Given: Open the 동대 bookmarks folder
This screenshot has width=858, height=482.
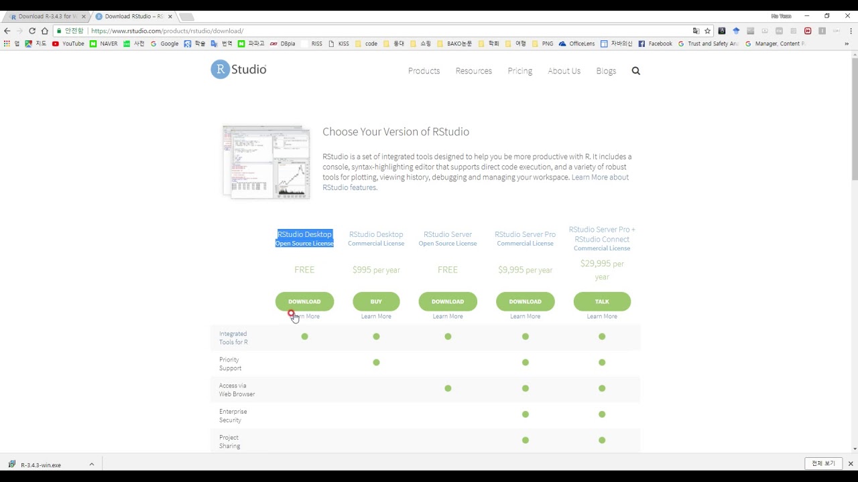Looking at the screenshot, I should (x=393, y=44).
